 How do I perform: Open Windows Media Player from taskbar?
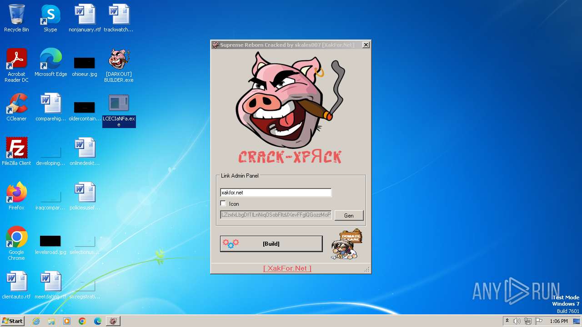click(x=67, y=321)
